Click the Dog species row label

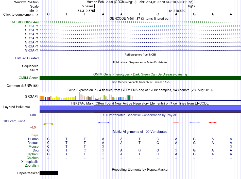click(x=36, y=150)
